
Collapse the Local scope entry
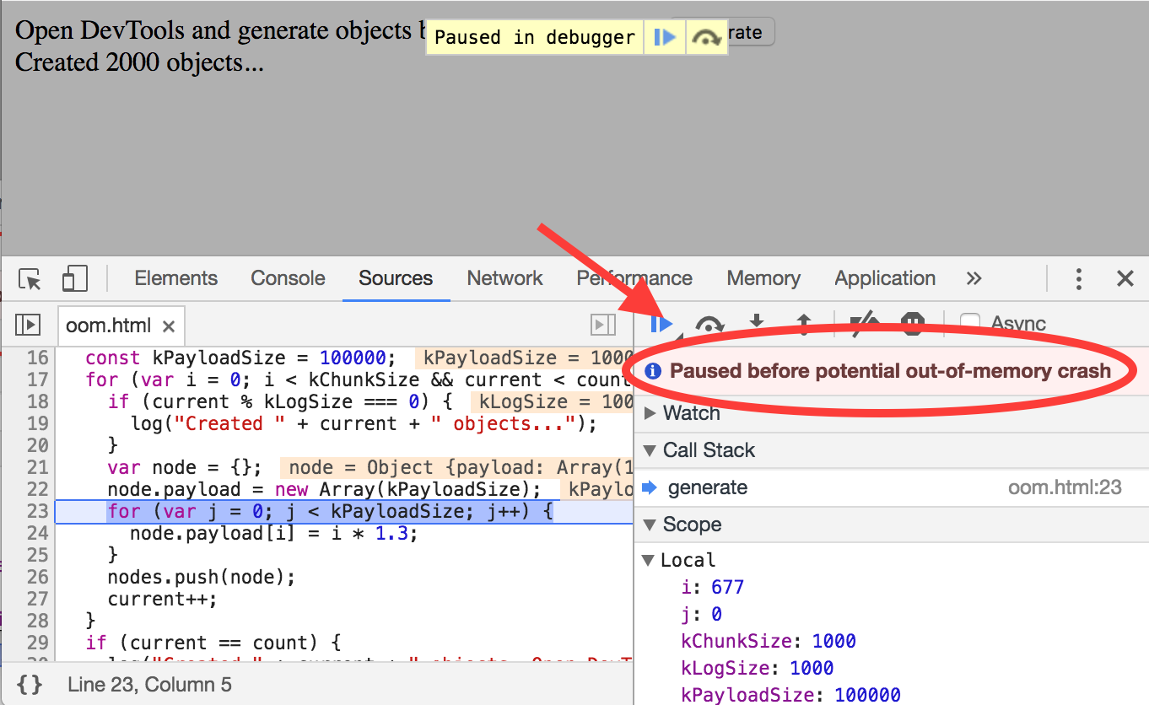[649, 559]
